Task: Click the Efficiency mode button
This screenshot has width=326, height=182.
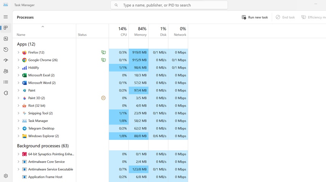Action: click(313, 17)
